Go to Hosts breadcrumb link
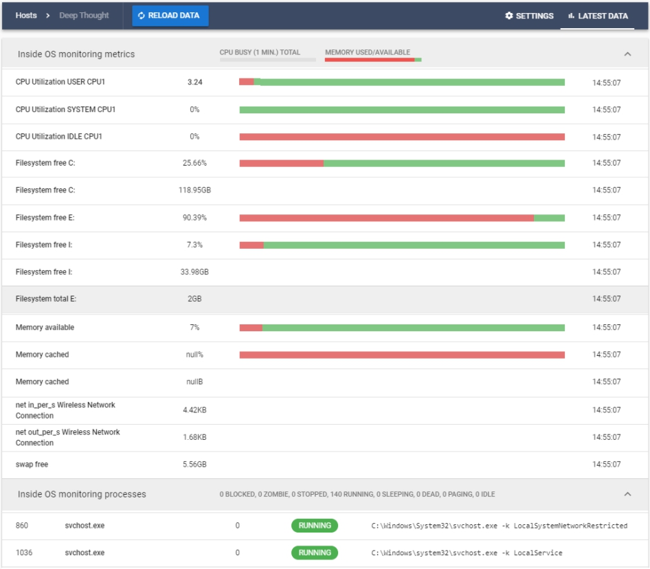Screen dimensions: 650x569 [26, 15]
